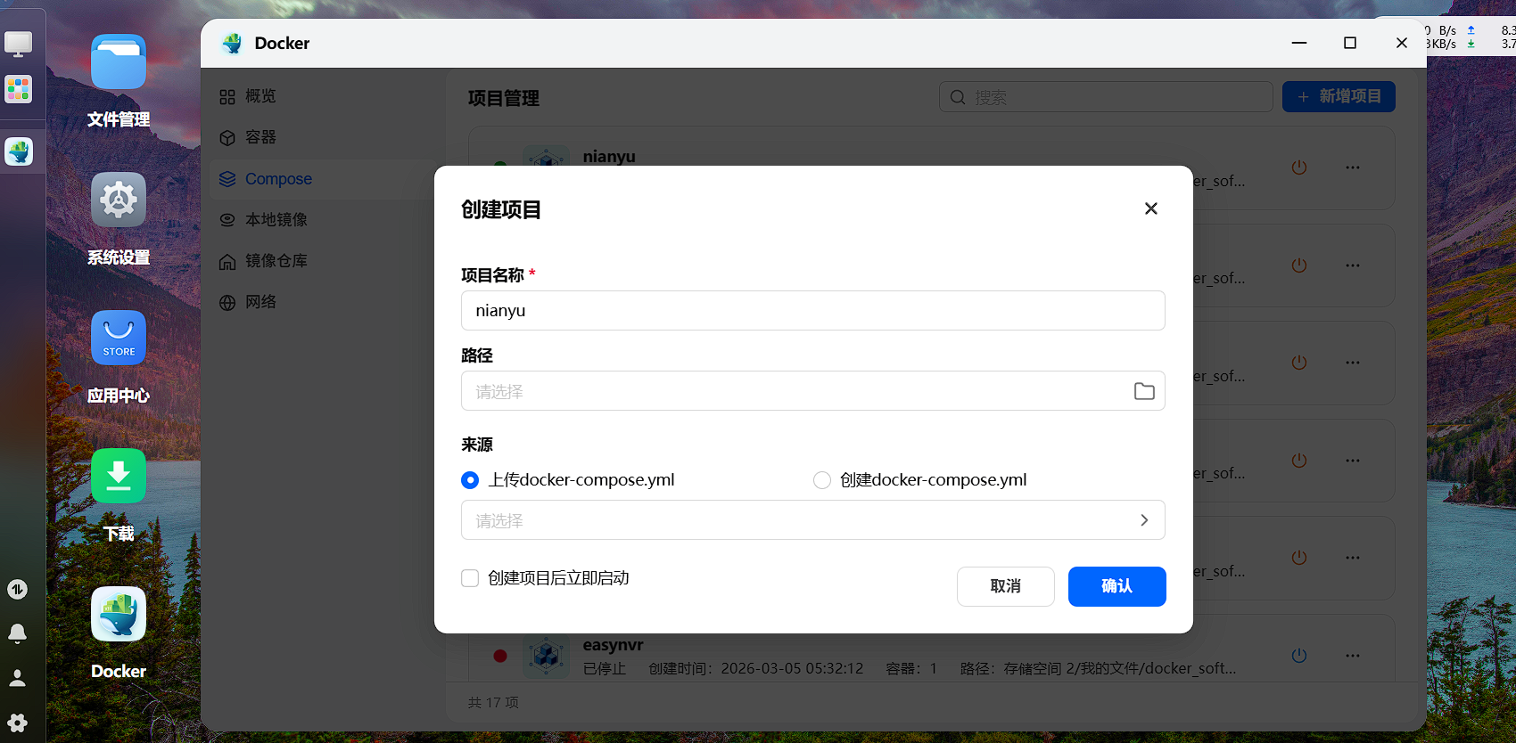Click the 新增项目 button

[1339, 96]
